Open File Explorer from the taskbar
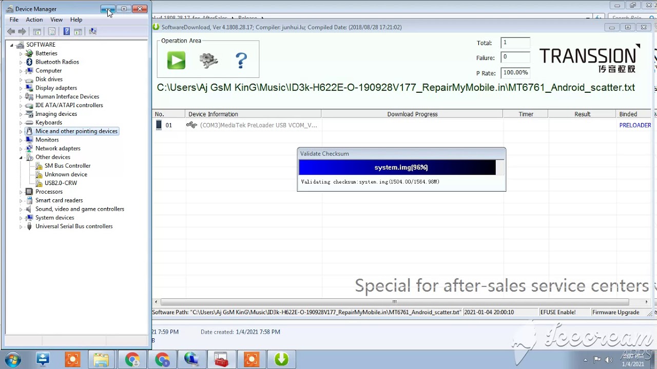 [102, 360]
